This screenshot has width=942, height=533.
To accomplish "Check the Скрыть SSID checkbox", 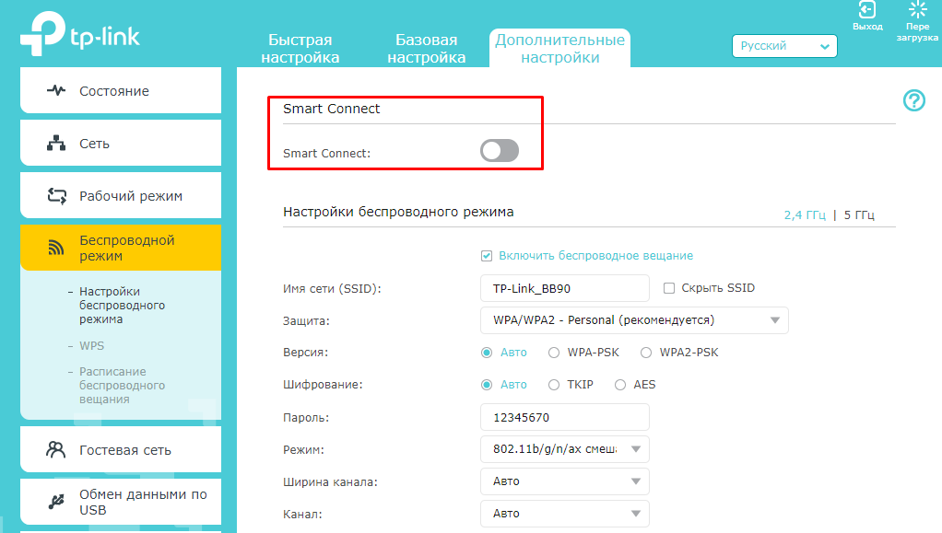I will [x=670, y=288].
